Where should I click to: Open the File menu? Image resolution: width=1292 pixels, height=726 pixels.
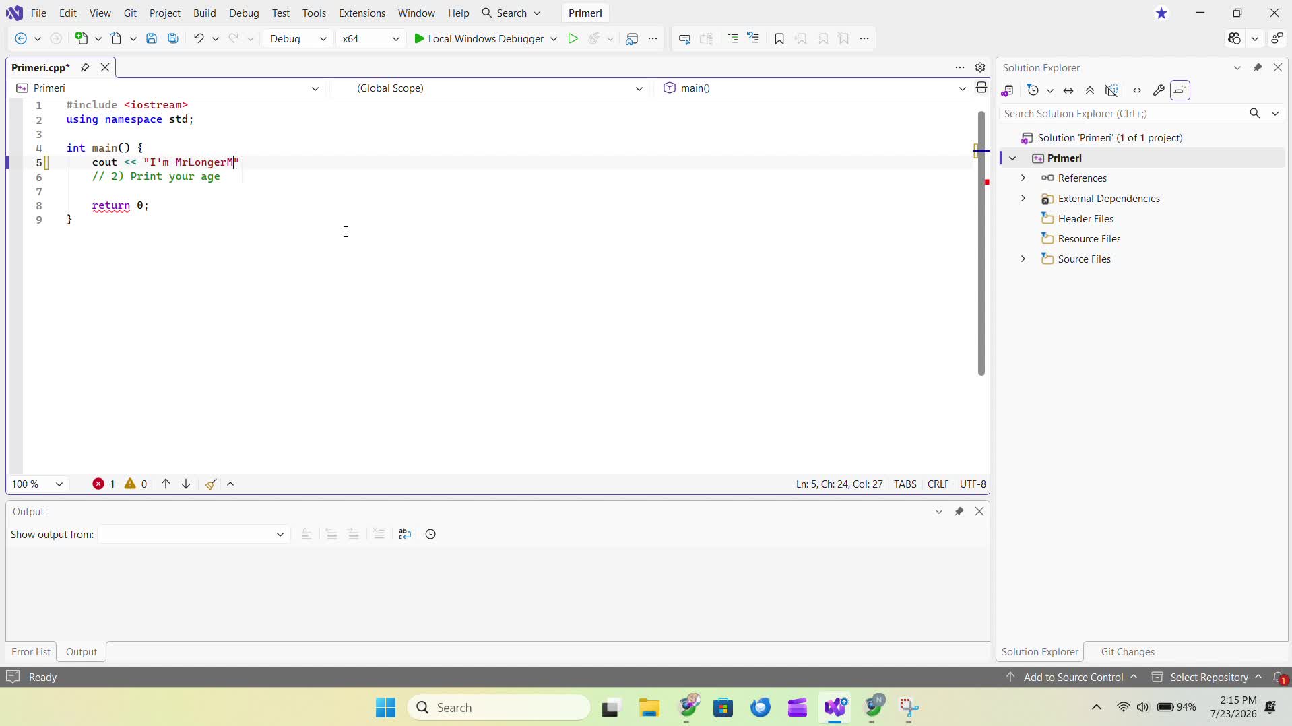(39, 13)
